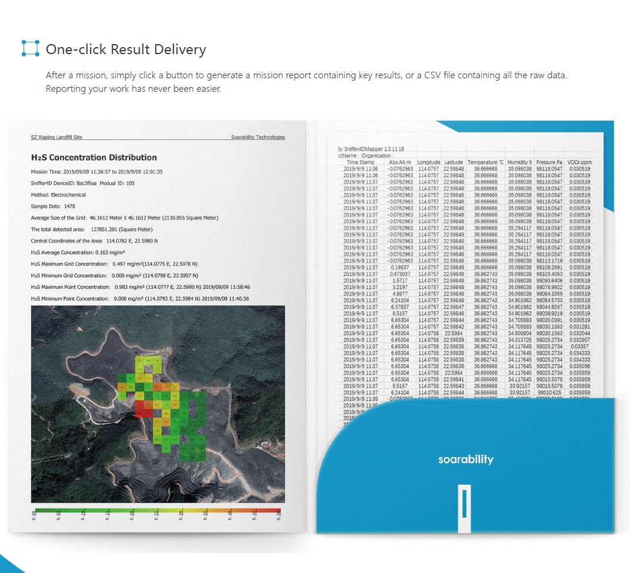Click the "Pressure Pa" column header
630x573 pixels.
[x=549, y=162]
